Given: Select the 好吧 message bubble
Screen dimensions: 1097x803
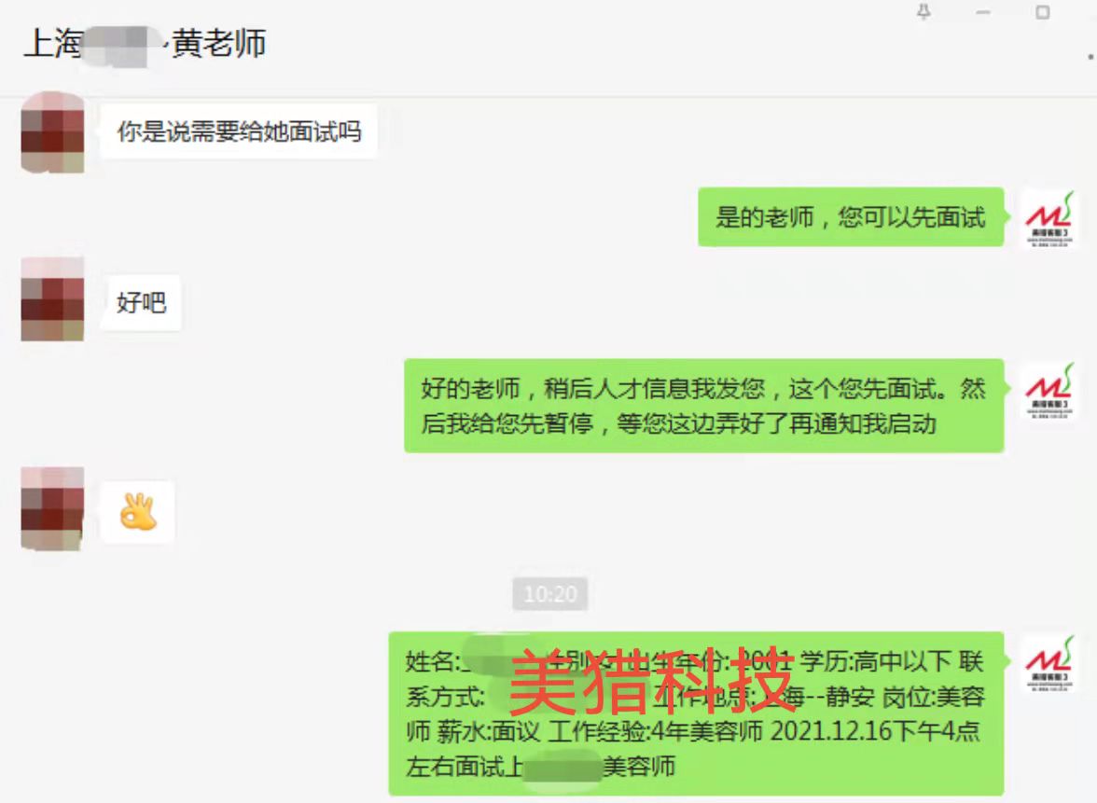Looking at the screenshot, I should click(x=142, y=303).
